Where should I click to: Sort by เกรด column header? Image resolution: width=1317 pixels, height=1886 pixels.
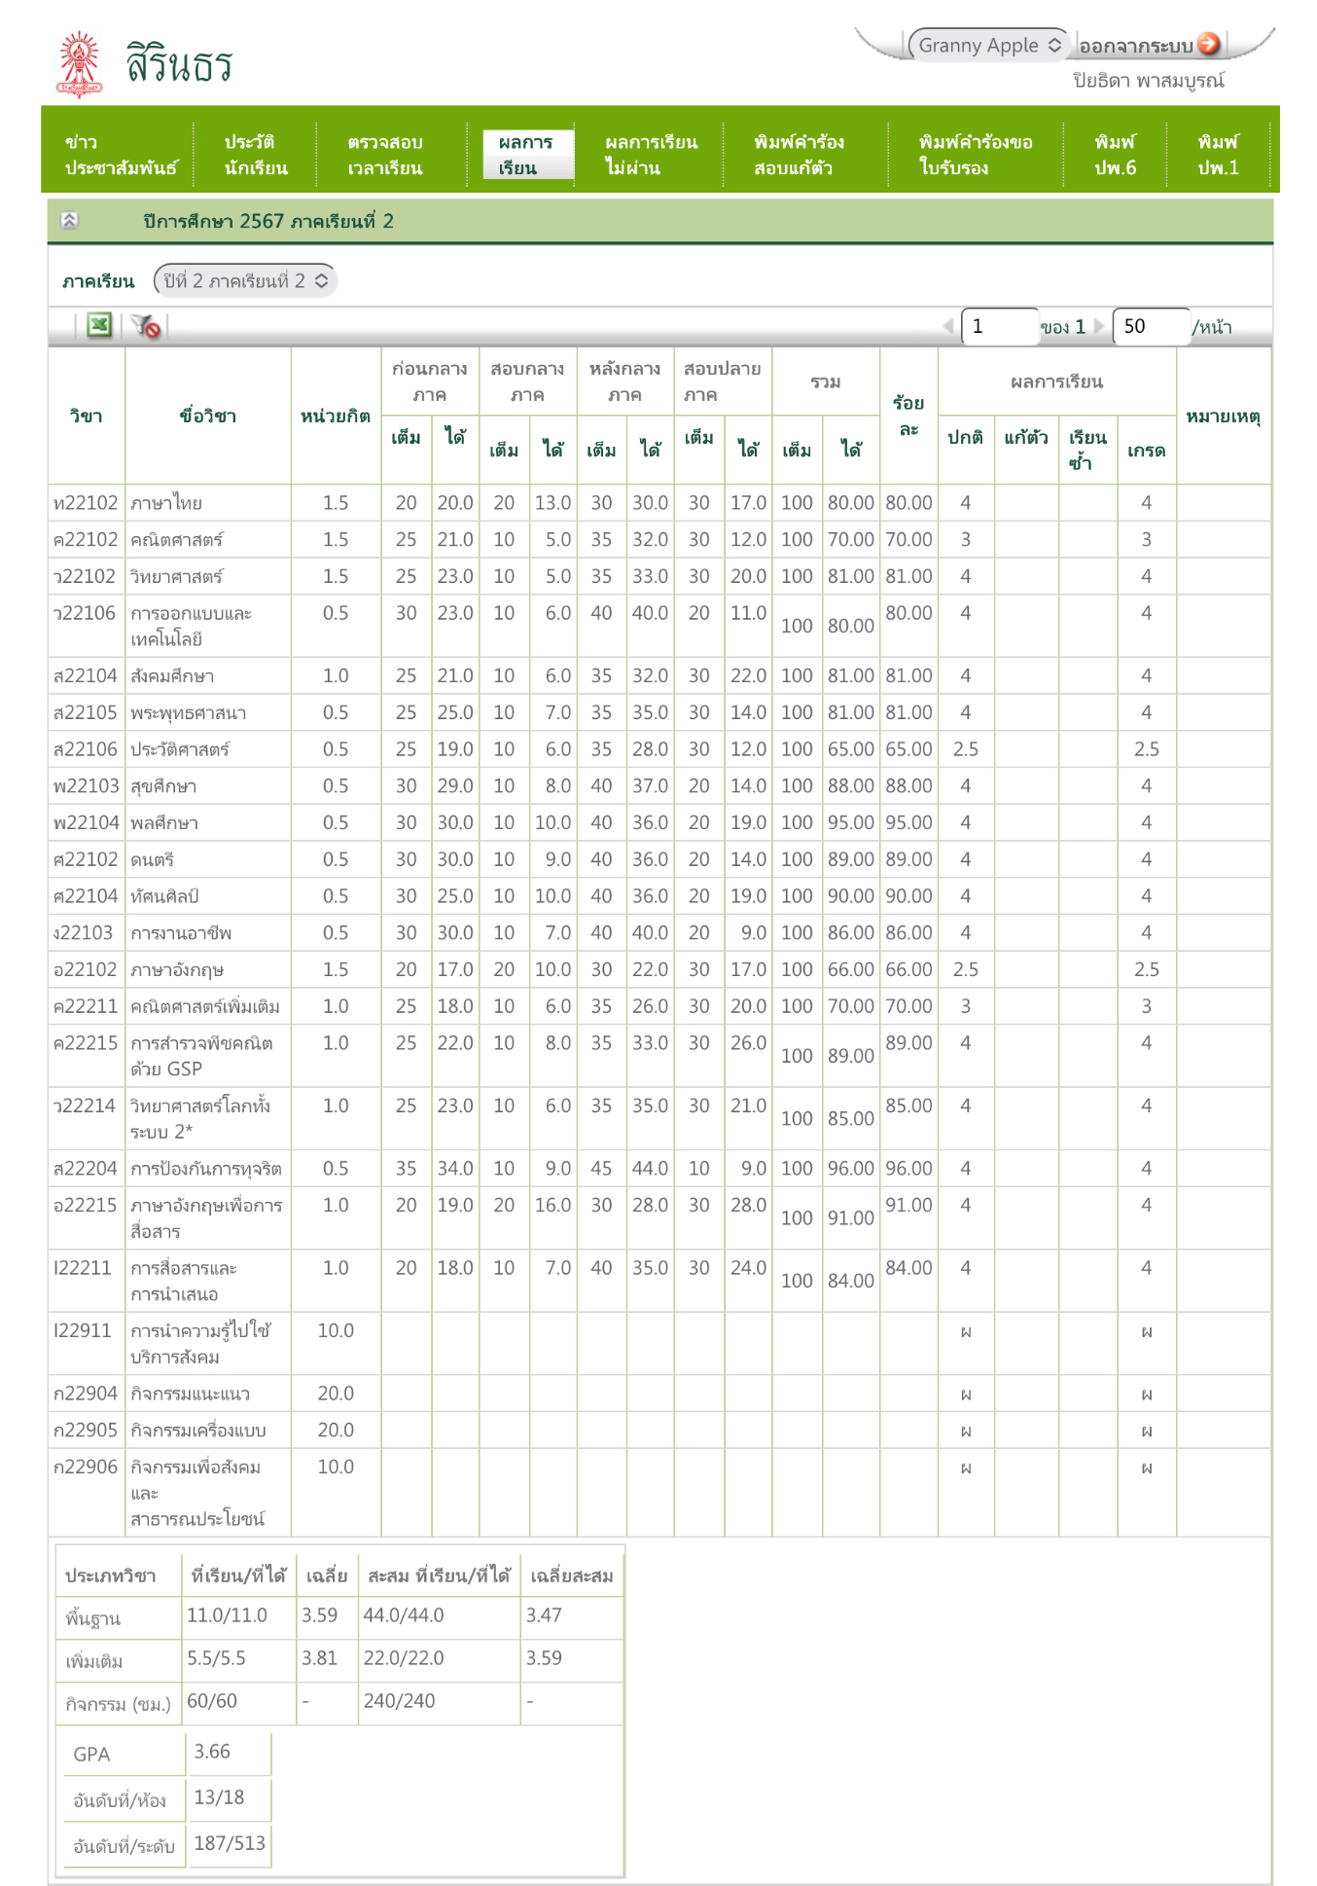point(1147,450)
